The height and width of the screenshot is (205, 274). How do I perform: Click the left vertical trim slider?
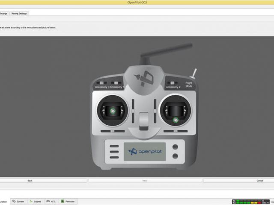tap(133, 111)
